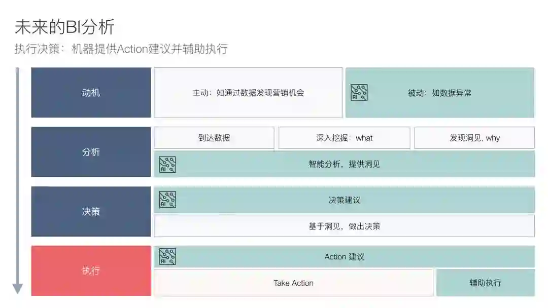The height and width of the screenshot is (308, 548).
Task: Select the 决策 stage block
Action: (x=91, y=211)
